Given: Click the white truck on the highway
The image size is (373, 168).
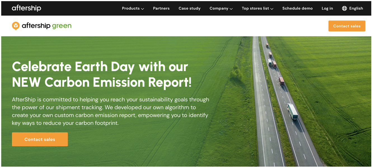Looking at the screenshot, I should 292,111.
